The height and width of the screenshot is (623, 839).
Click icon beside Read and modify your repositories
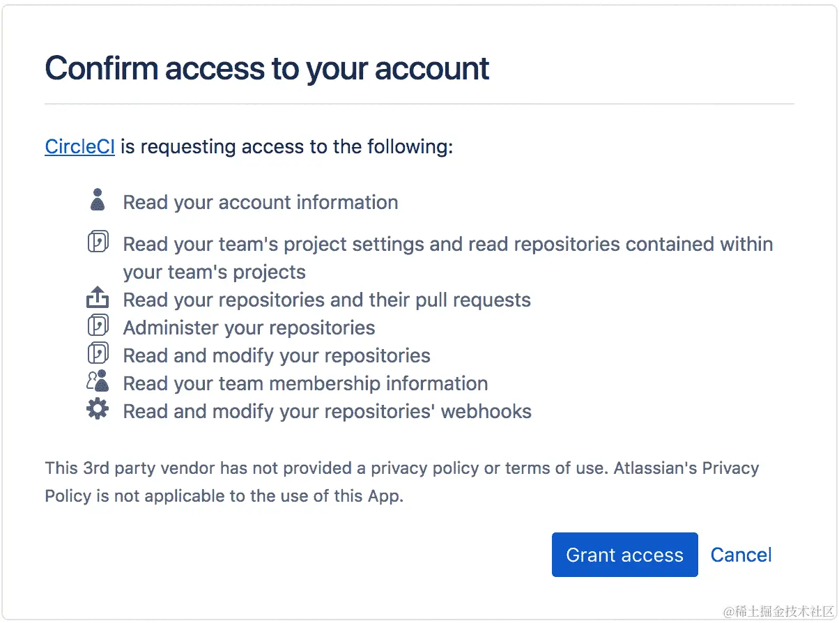click(98, 353)
